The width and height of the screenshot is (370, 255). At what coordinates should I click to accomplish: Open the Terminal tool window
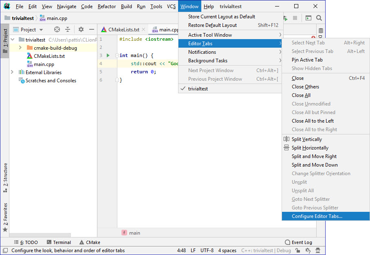tap(61, 242)
